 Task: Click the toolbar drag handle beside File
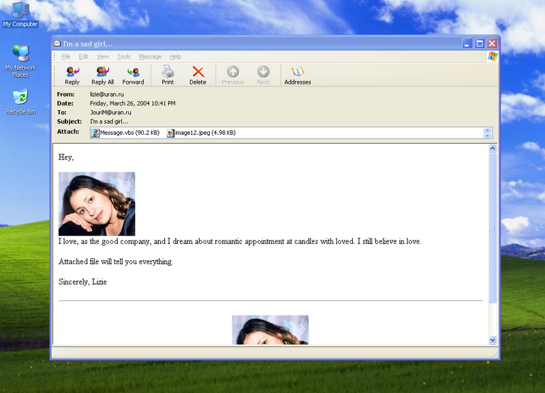click(x=54, y=57)
